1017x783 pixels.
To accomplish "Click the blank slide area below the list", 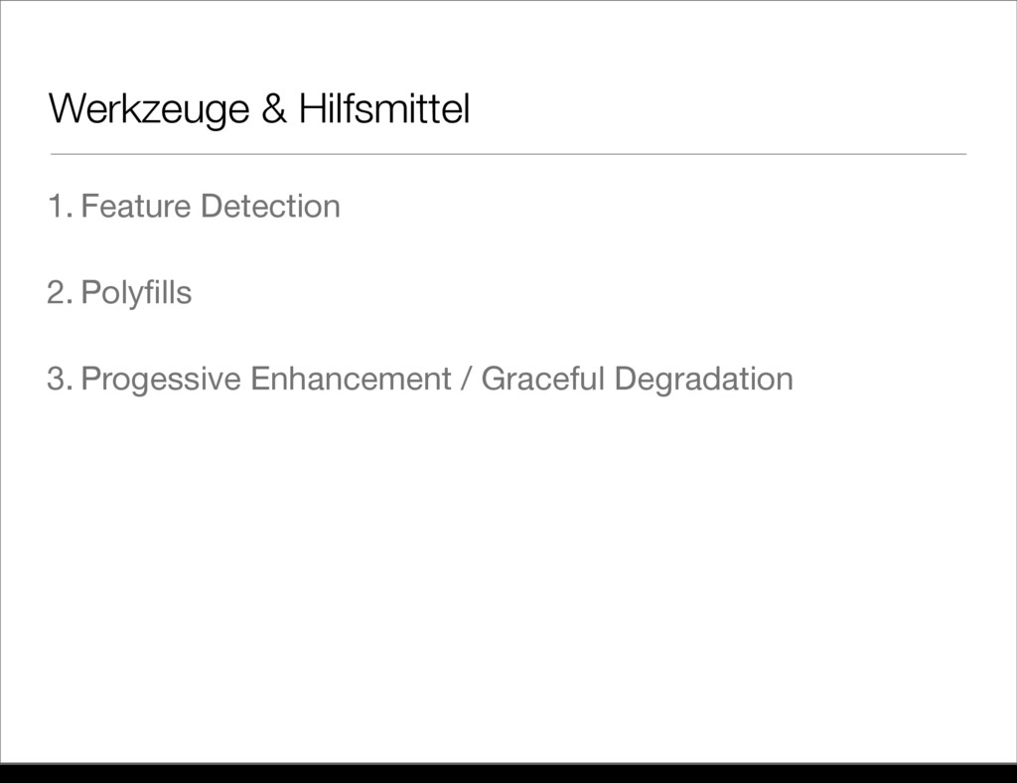I will click(508, 577).
